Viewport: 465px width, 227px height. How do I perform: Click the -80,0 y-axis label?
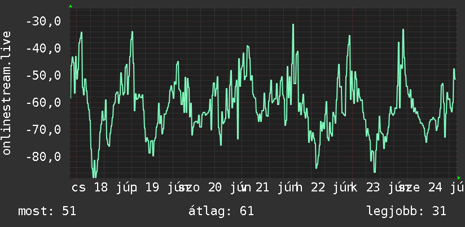click(43, 156)
